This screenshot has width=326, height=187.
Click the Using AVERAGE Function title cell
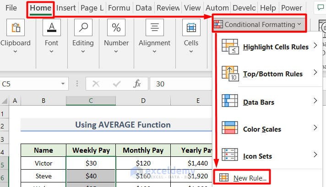click(116, 125)
